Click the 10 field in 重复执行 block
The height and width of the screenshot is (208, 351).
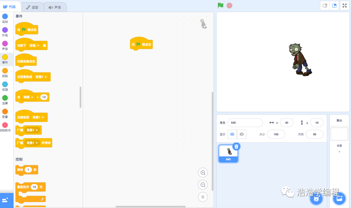34,187
